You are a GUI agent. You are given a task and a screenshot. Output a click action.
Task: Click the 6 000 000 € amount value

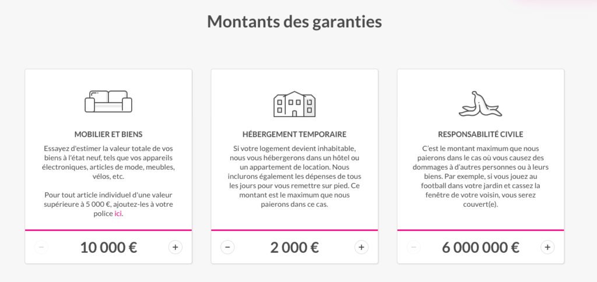click(480, 247)
